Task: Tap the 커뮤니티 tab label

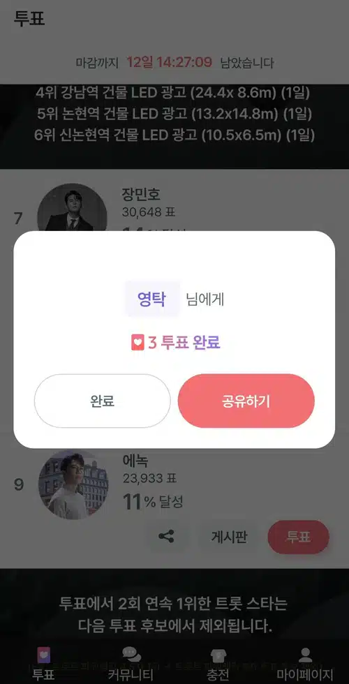Action: tap(131, 675)
